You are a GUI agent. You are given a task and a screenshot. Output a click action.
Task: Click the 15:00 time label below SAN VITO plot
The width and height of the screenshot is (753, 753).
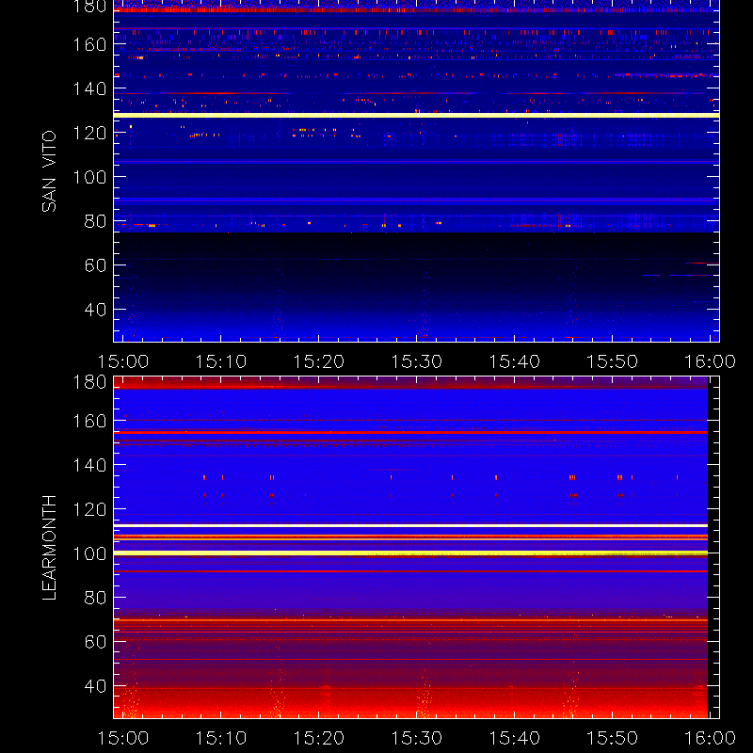click(x=123, y=361)
